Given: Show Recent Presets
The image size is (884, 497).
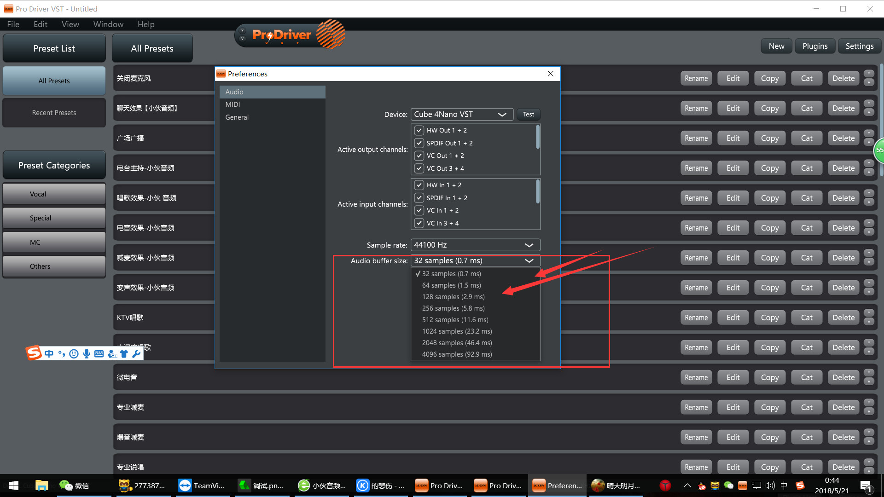Looking at the screenshot, I should [54, 113].
